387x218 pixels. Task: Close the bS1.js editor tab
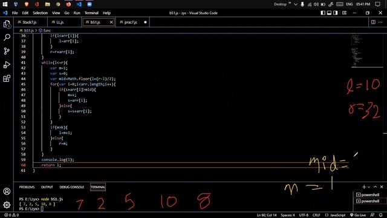click(x=111, y=22)
